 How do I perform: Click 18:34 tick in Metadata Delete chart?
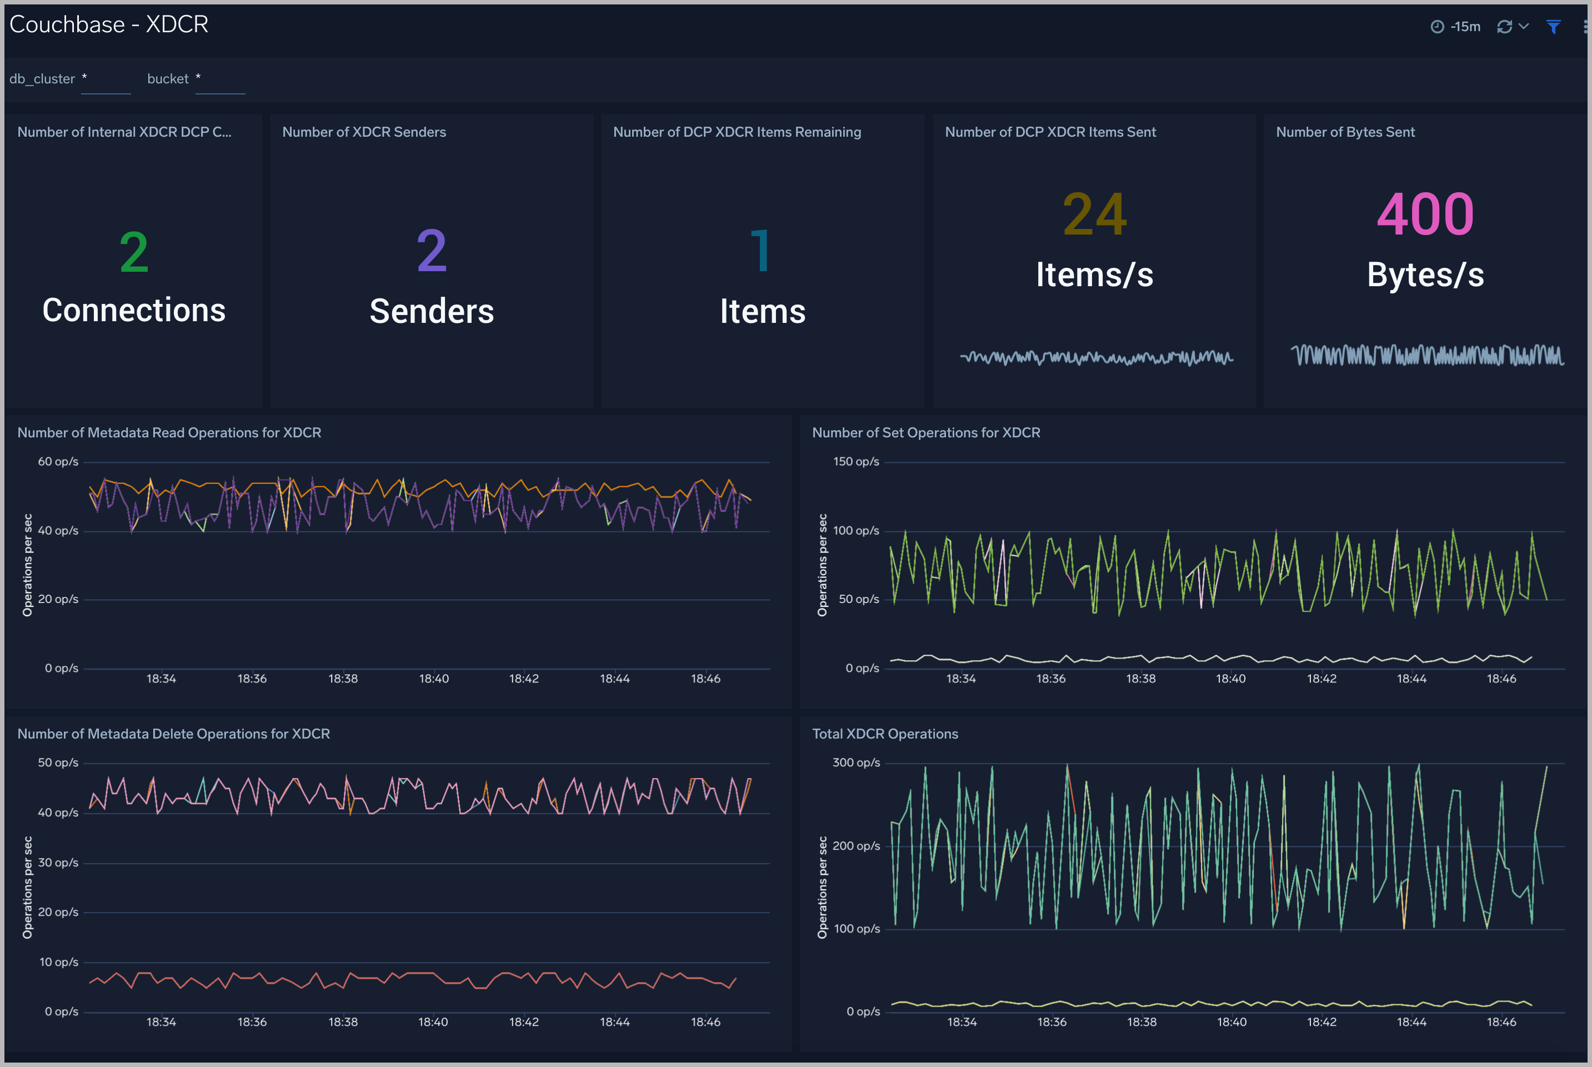[161, 1021]
